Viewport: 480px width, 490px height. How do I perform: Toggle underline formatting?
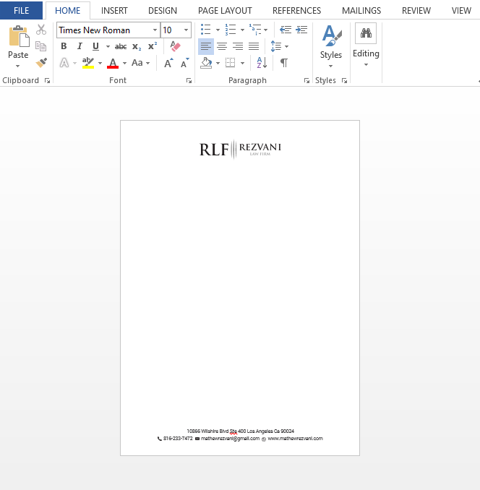coord(95,46)
